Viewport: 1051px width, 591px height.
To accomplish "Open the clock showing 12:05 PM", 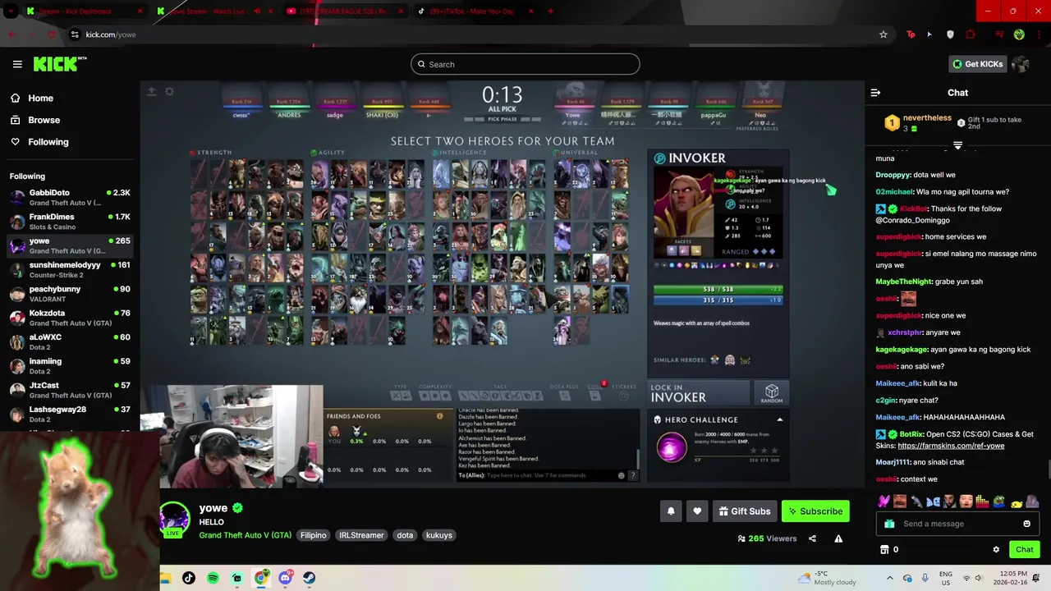I will pyautogui.click(x=1009, y=578).
